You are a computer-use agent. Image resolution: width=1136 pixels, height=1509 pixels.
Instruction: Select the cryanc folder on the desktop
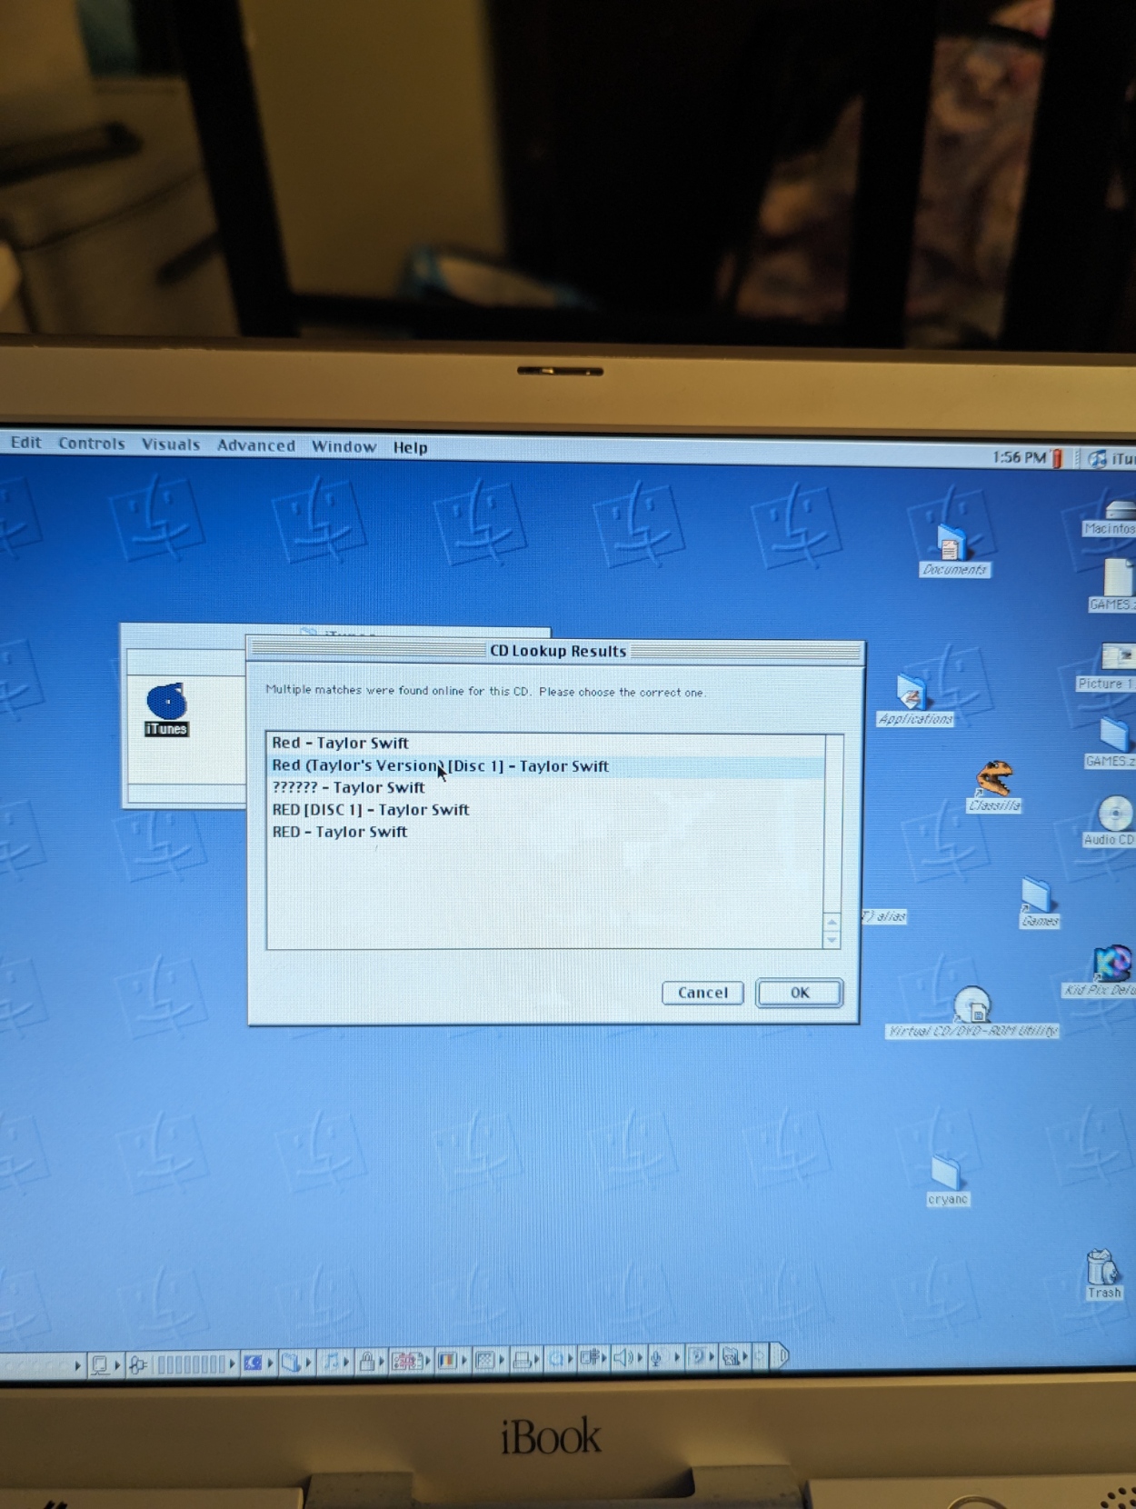point(947,1181)
